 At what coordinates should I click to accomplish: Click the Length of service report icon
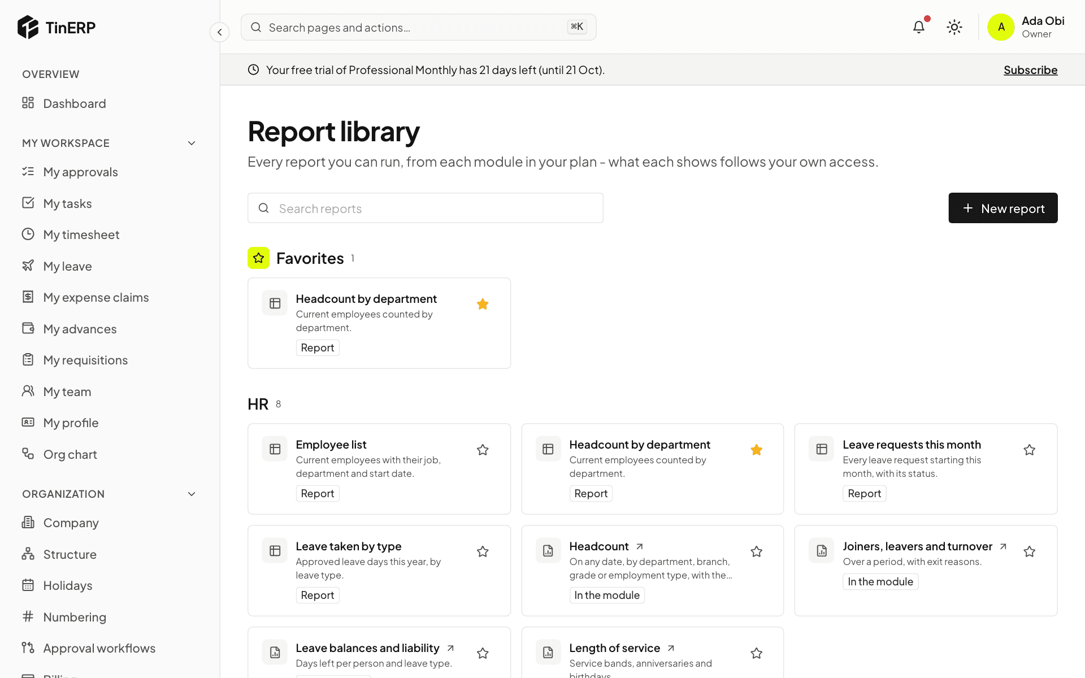(548, 653)
